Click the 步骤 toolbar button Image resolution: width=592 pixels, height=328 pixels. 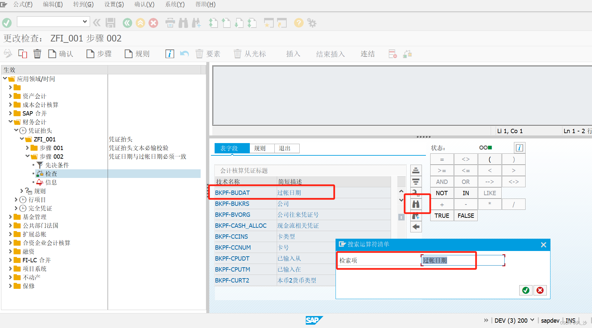(x=99, y=54)
